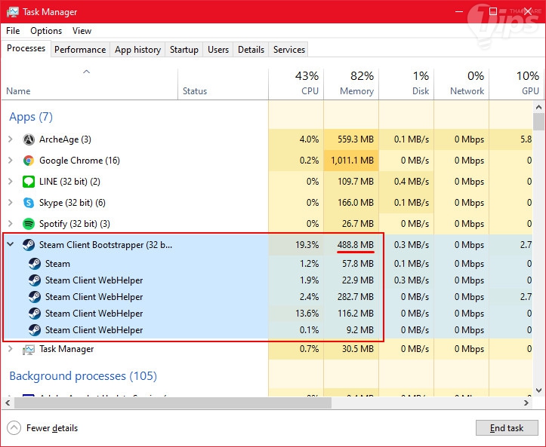The height and width of the screenshot is (447, 546).
Task: Select the ArcheAge (3) row name
Action: pos(65,139)
